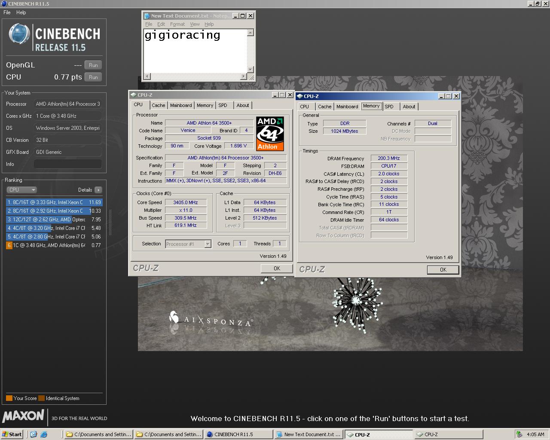Open Notepad Edit menu

(161, 24)
